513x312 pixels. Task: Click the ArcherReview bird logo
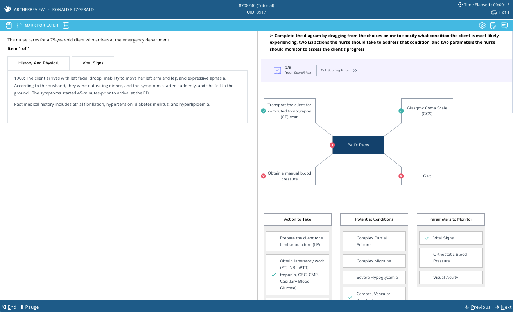[7, 9]
